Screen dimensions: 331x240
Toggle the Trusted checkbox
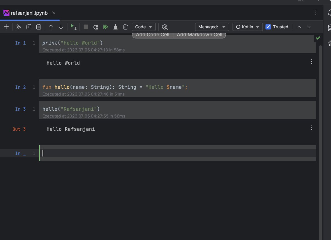tap(268, 27)
